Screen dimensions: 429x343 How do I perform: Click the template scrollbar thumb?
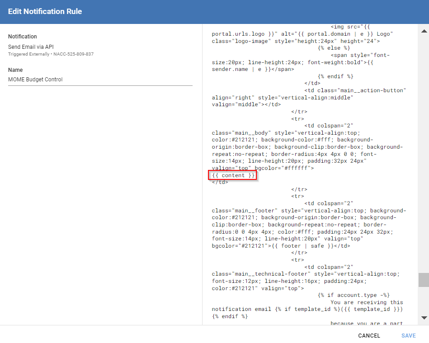(x=424, y=280)
